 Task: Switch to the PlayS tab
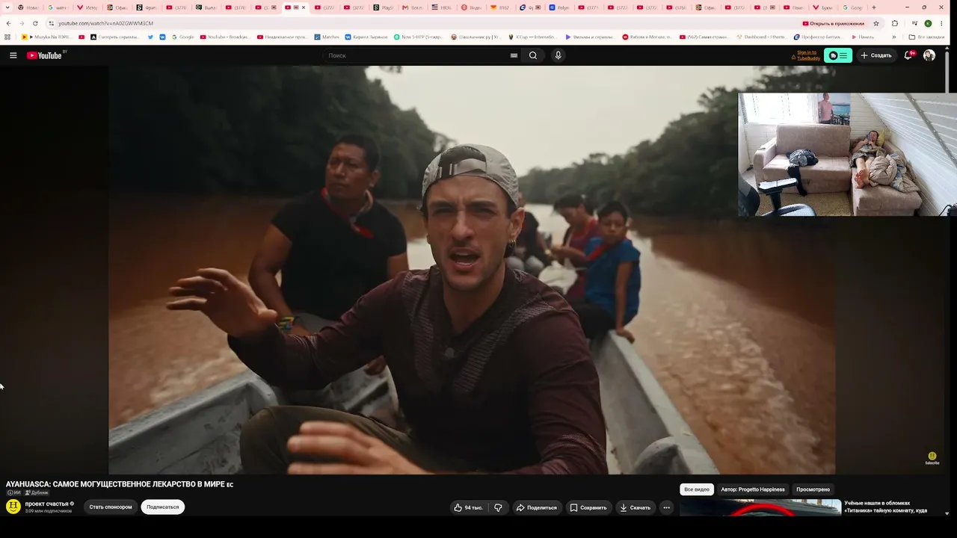(384, 7)
